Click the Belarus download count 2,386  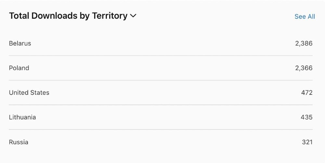(x=304, y=43)
